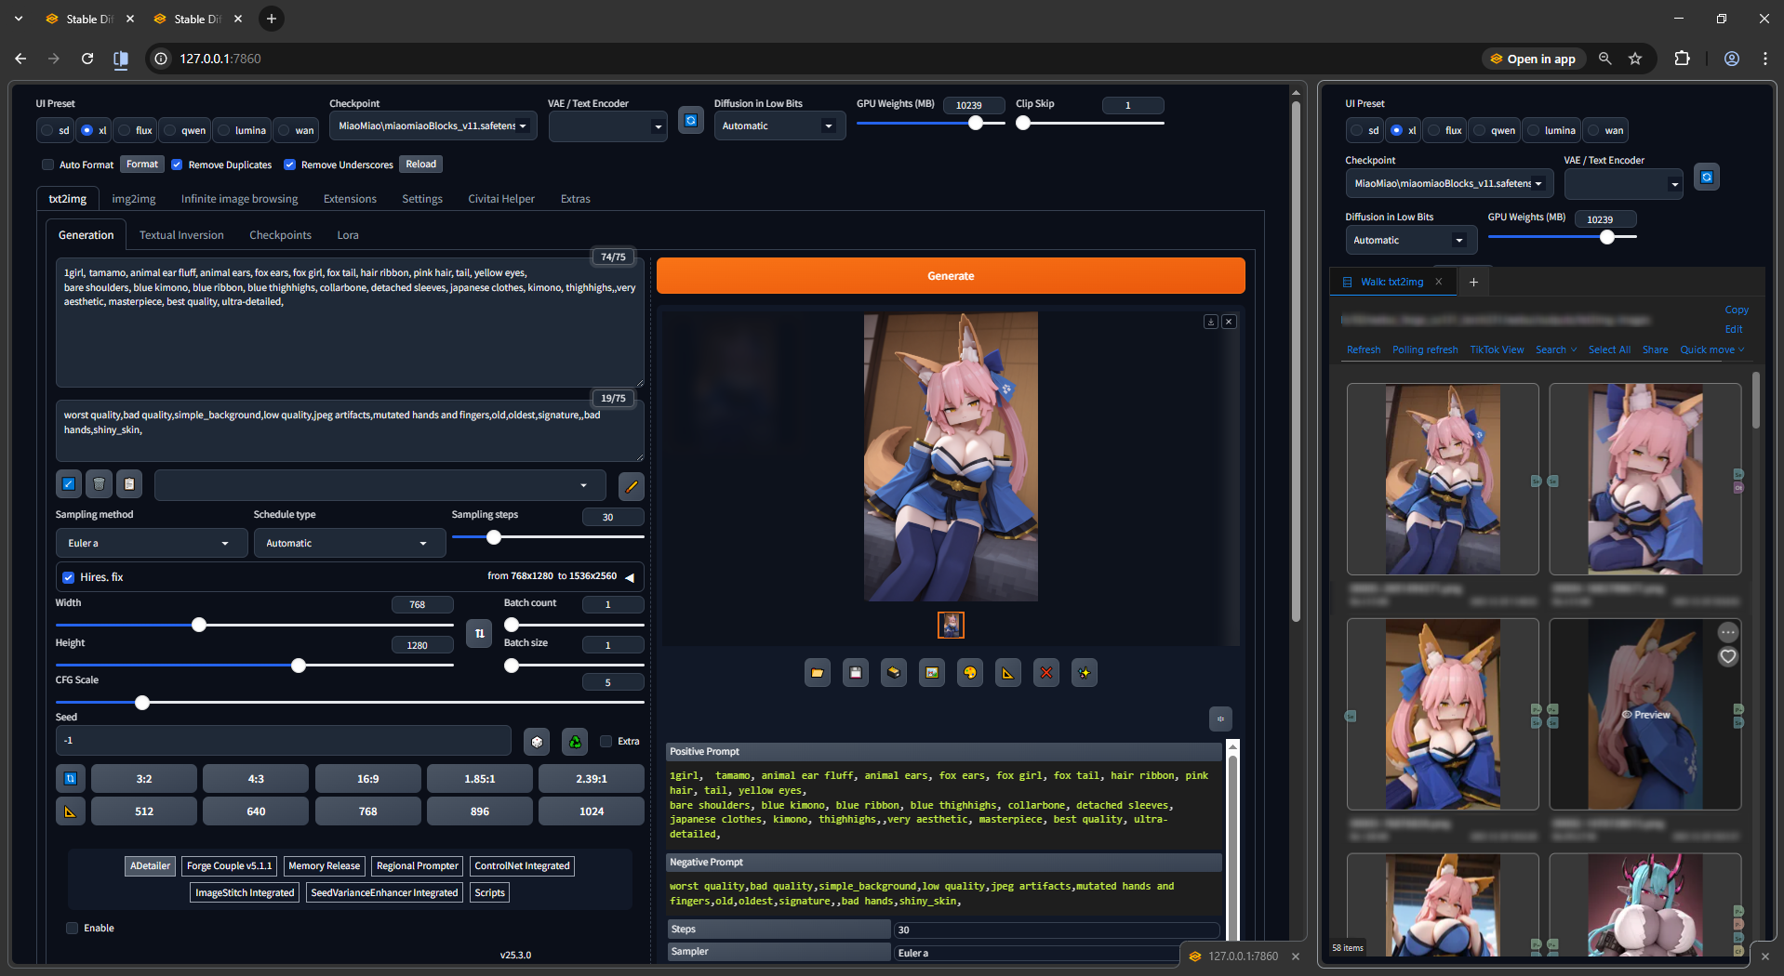Click TikTok View link
The image size is (1784, 976).
point(1497,350)
